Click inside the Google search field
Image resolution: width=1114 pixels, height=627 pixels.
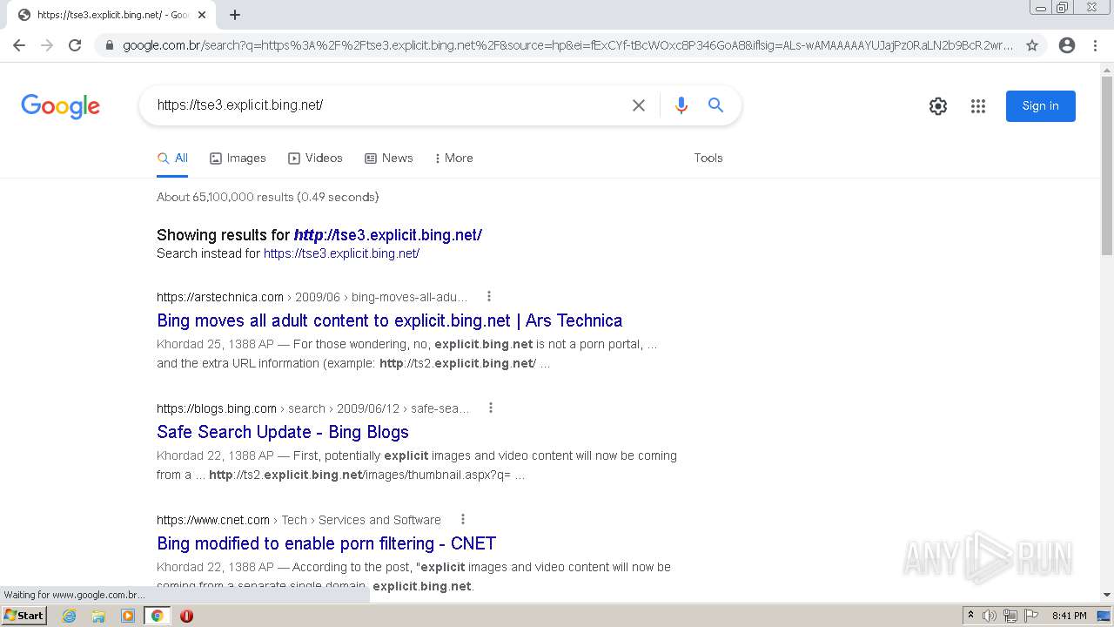[387, 105]
